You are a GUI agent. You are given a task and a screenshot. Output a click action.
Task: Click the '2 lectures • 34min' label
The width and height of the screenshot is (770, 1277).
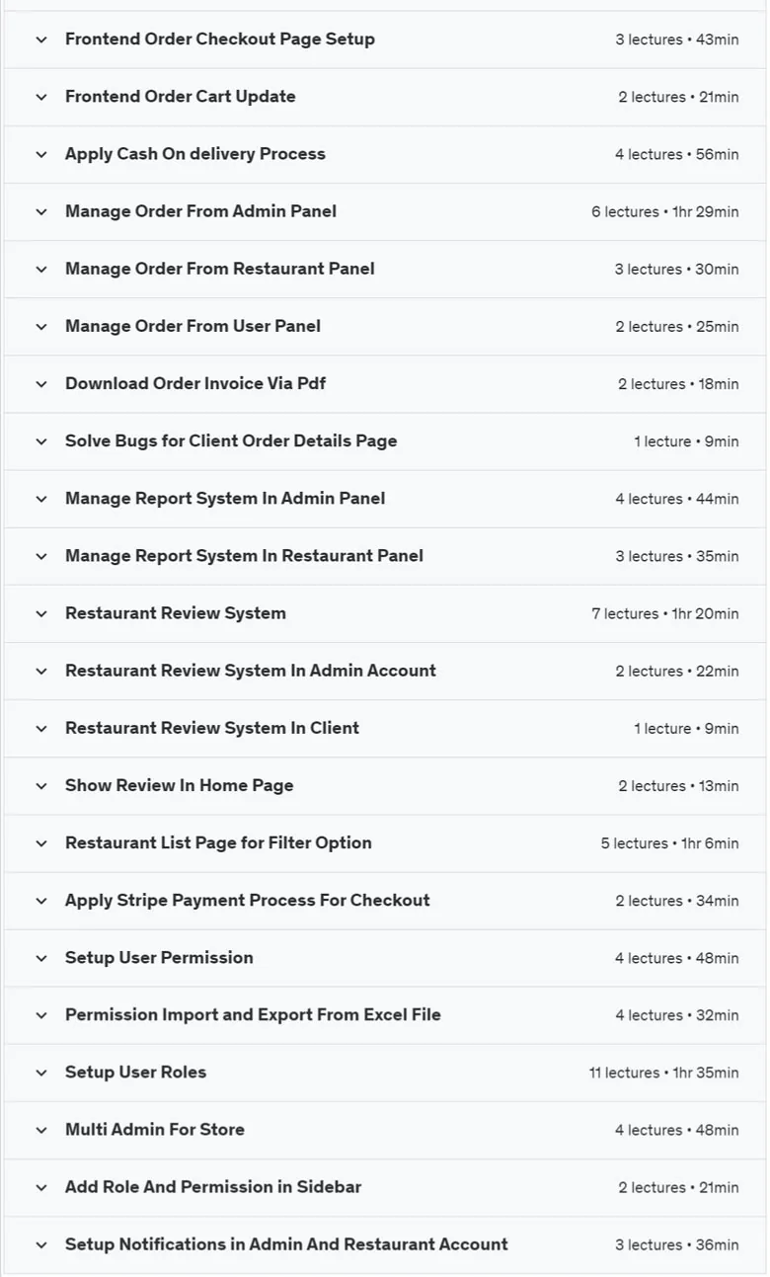[x=677, y=902]
